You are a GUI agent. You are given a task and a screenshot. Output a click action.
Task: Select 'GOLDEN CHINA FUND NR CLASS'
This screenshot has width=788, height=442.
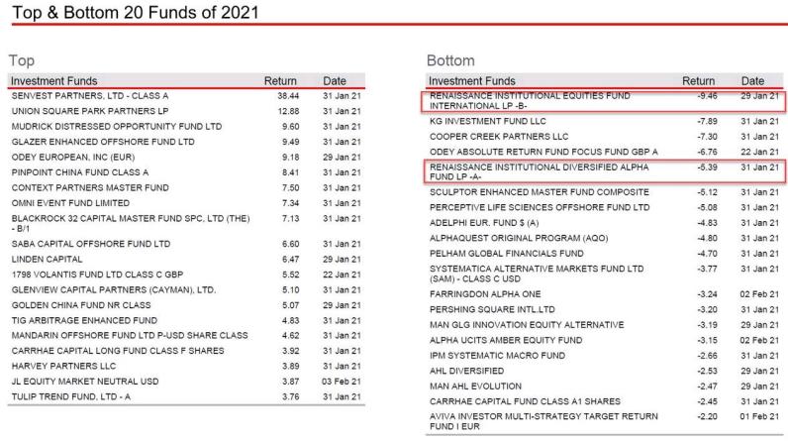81,305
